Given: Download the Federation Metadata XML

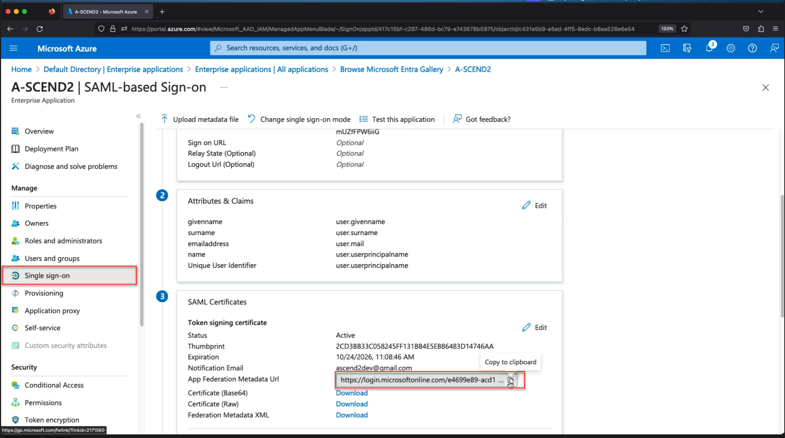Looking at the screenshot, I should [x=351, y=415].
